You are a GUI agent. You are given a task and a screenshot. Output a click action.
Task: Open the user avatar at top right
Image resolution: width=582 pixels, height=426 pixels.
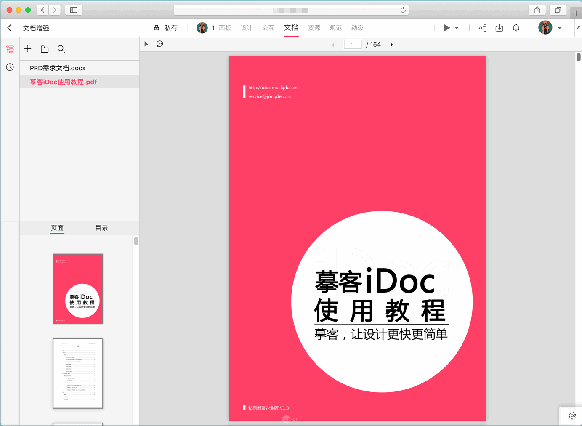[x=545, y=28]
